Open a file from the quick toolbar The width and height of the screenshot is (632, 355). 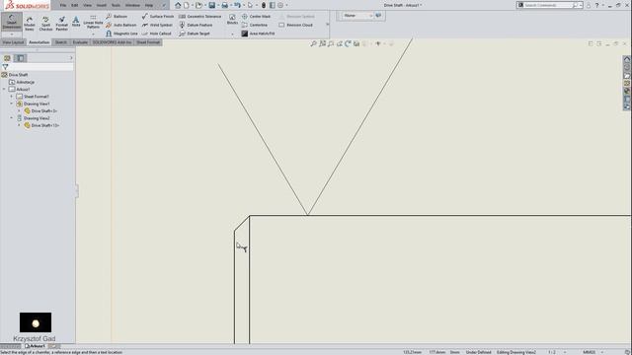coord(198,5)
